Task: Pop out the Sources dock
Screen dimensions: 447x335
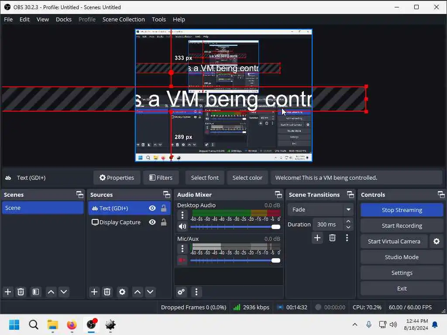Action: click(166, 195)
